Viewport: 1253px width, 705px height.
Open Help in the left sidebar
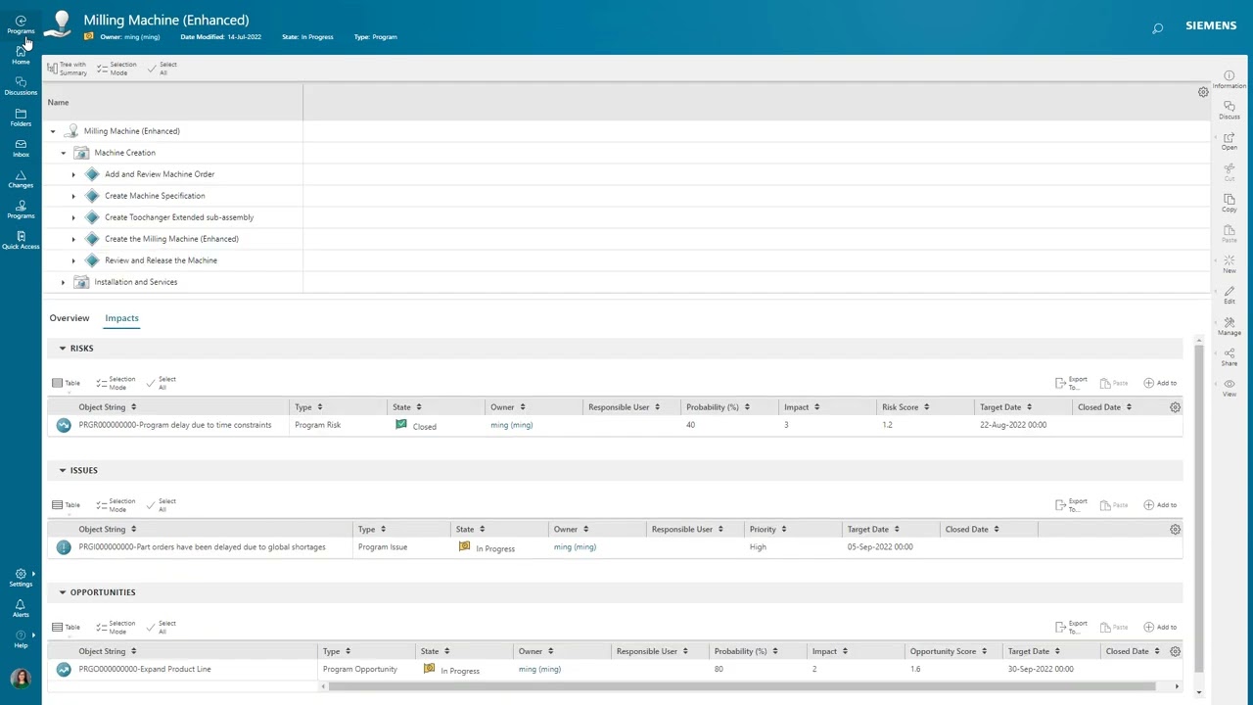pyautogui.click(x=21, y=639)
